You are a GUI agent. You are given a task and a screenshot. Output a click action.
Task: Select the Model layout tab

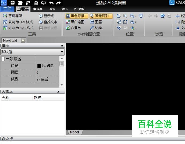tap(74, 132)
